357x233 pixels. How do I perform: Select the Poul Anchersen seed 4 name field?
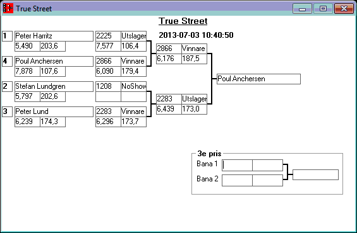click(54, 61)
